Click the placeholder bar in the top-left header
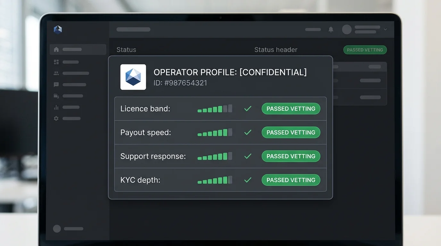Image resolution: width=441 pixels, height=246 pixels. pyautogui.click(x=133, y=29)
